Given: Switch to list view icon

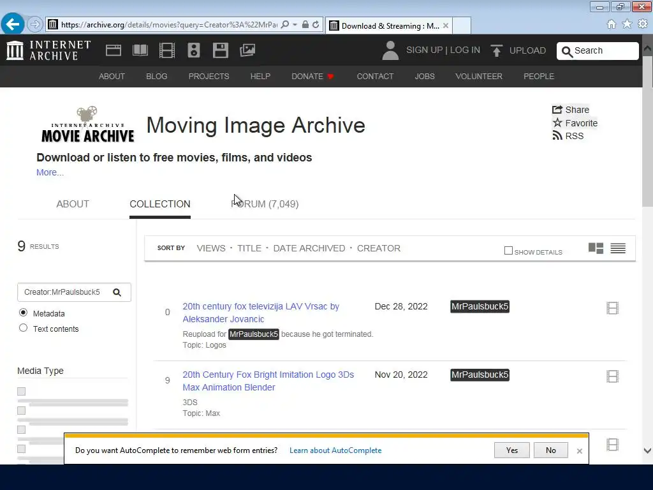Looking at the screenshot, I should coord(618,248).
